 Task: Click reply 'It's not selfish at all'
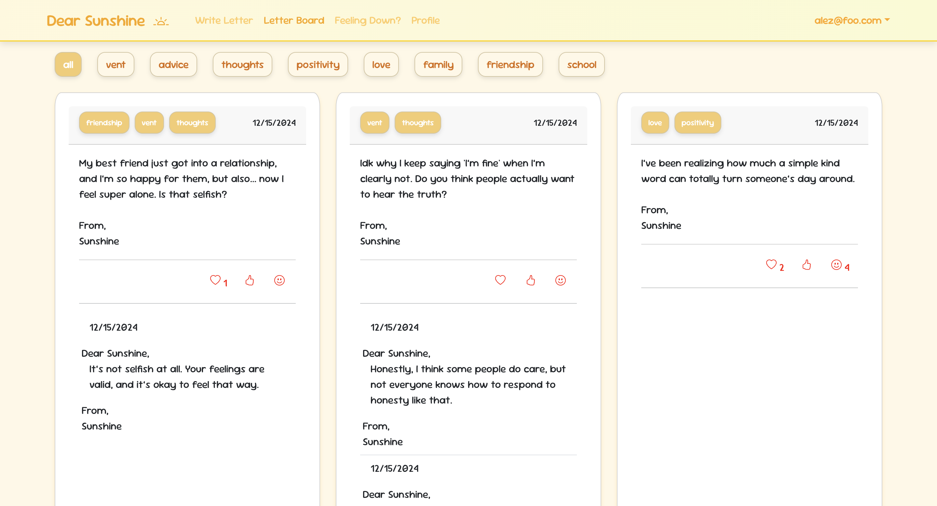[177, 377]
